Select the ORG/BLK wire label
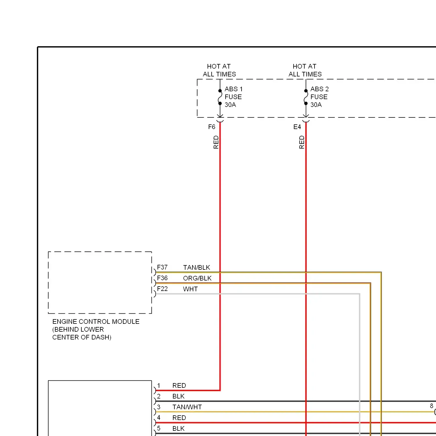The width and height of the screenshot is (436, 436). click(x=197, y=278)
